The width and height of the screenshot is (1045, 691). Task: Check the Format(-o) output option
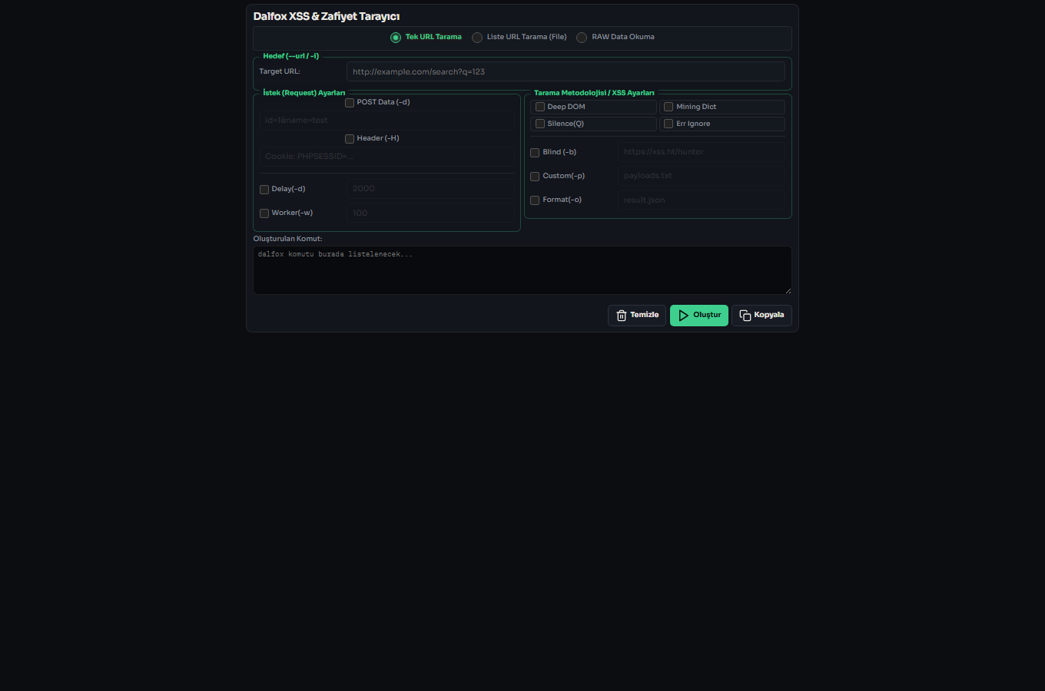[535, 200]
